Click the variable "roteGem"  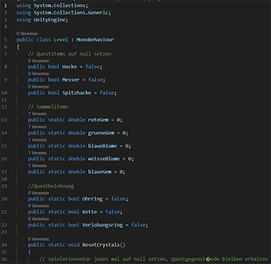tap(98, 120)
